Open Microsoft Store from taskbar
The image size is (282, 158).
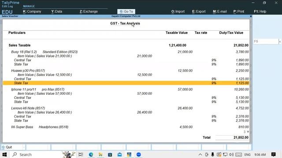[110, 154]
